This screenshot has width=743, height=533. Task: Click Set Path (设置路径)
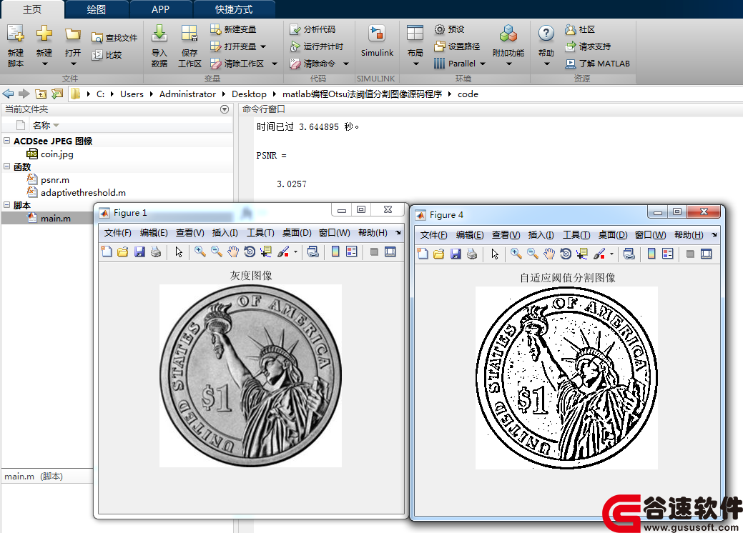pyautogui.click(x=457, y=46)
